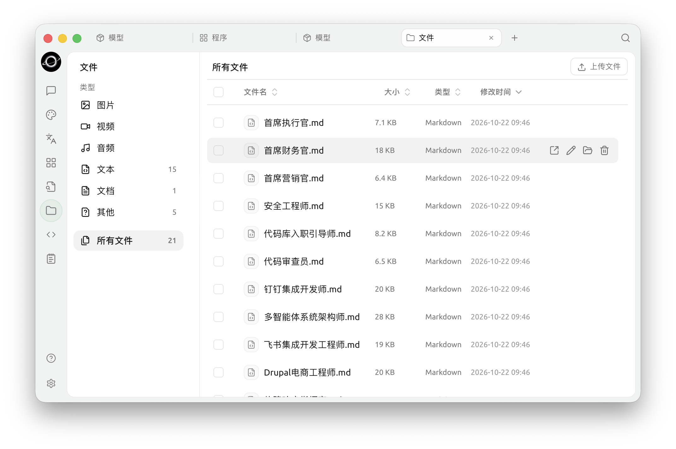This screenshot has height=449, width=676.
Task: Open the apps grid sidebar icon
Action: click(51, 163)
